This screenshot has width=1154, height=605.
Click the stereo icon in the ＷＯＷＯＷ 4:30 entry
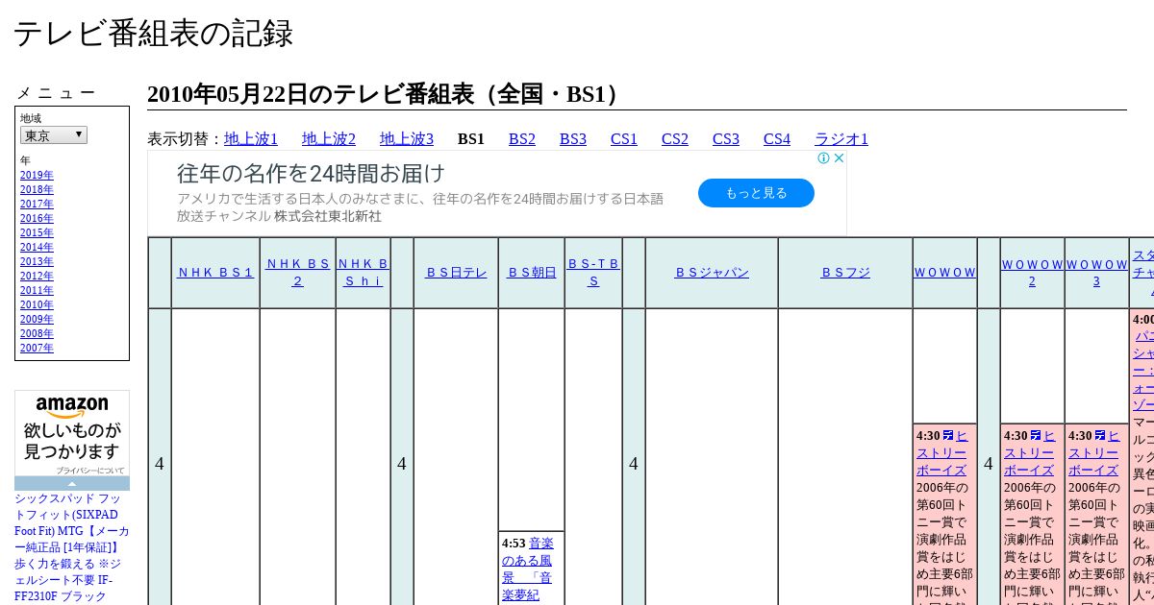[x=948, y=436]
